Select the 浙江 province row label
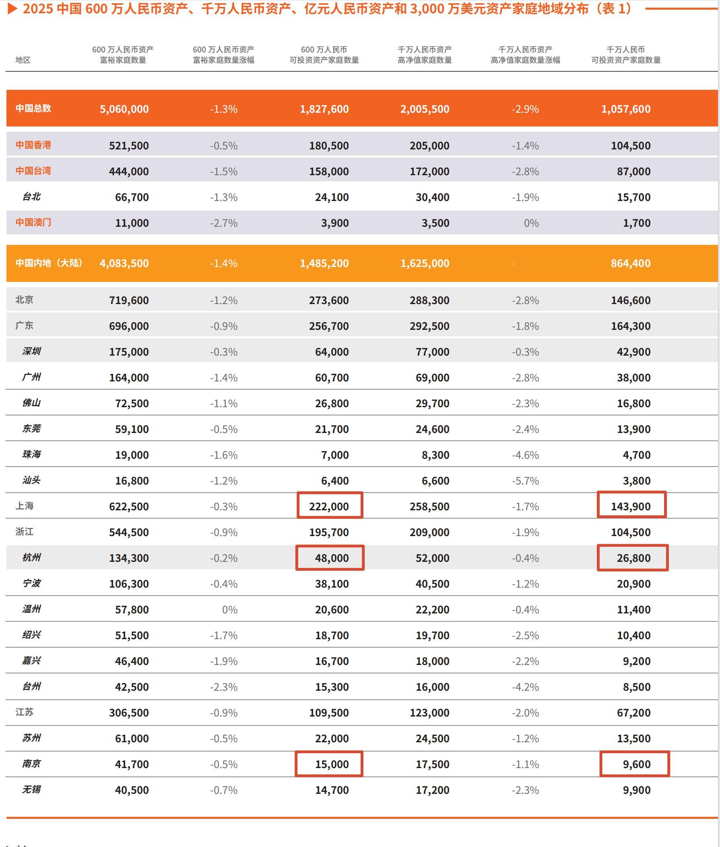The height and width of the screenshot is (847, 720). tap(25, 531)
